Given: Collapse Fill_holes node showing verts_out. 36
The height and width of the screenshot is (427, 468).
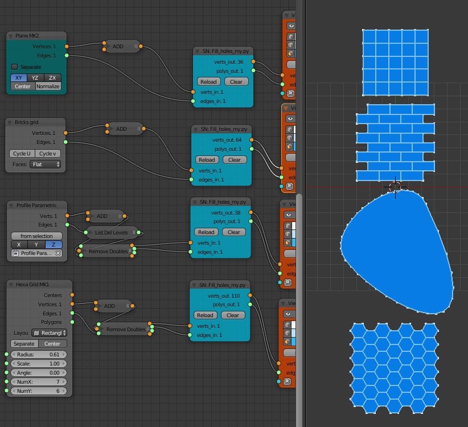Looking at the screenshot, I should [x=198, y=52].
